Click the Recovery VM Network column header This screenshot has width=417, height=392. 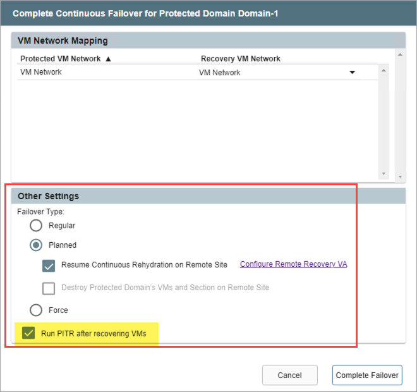[x=240, y=59]
